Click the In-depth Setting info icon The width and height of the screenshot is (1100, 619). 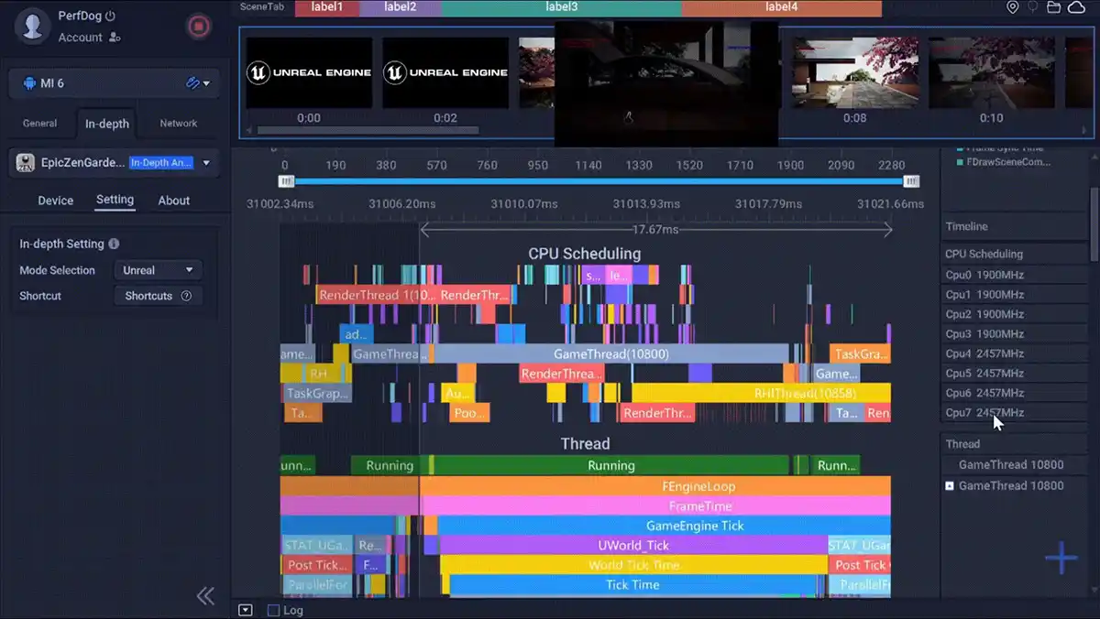click(114, 244)
